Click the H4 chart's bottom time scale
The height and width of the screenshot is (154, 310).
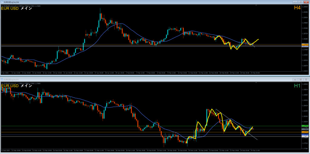point(121,73)
